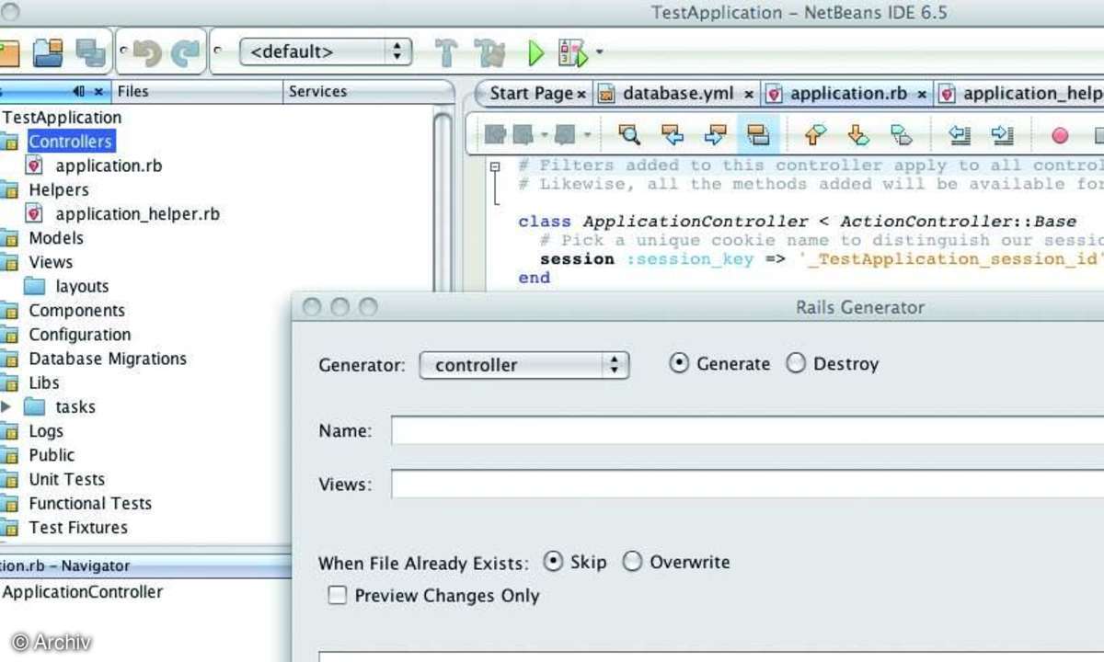Screen dimensions: 1104x662
Task: Open application.rb in the project tree
Action: point(109,165)
